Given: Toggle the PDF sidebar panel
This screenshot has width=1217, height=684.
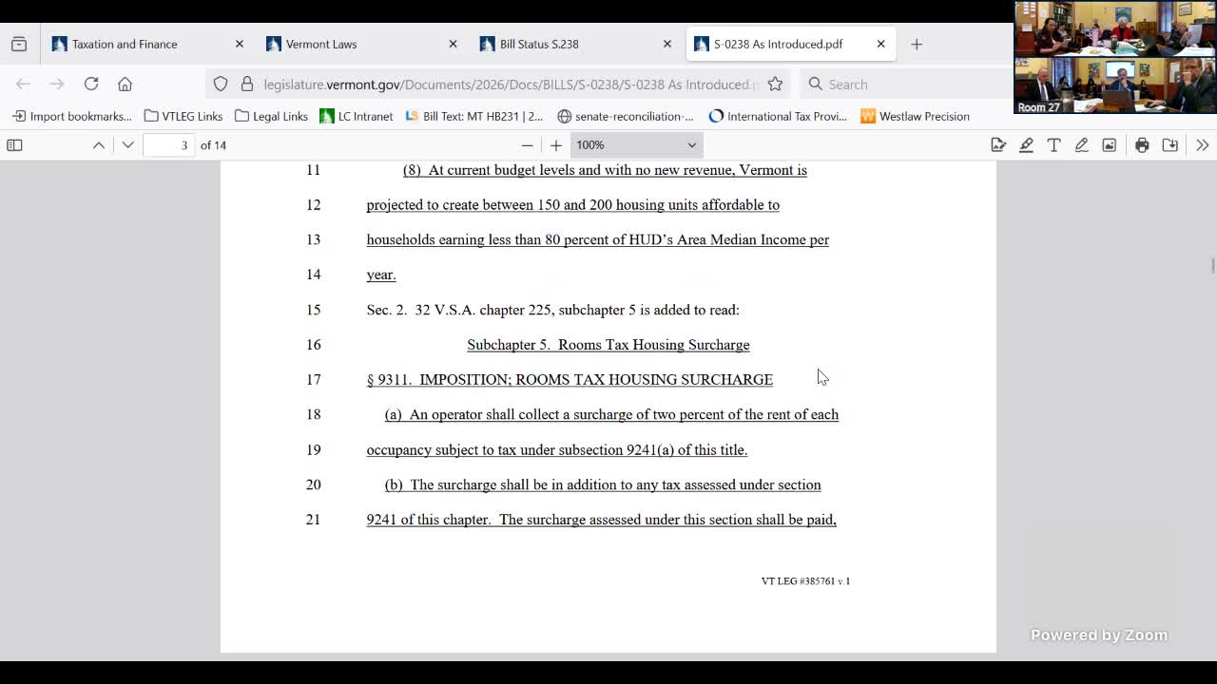Looking at the screenshot, I should (x=14, y=144).
